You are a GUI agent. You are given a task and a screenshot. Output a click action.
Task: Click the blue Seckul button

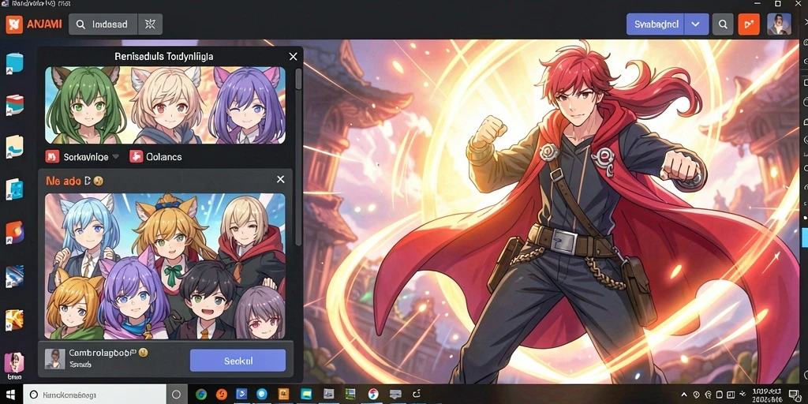click(238, 361)
